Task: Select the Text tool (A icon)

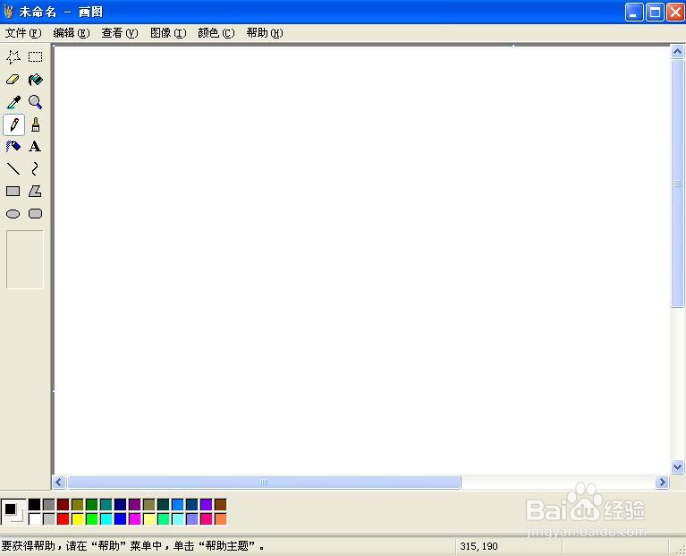Action: tap(36, 146)
